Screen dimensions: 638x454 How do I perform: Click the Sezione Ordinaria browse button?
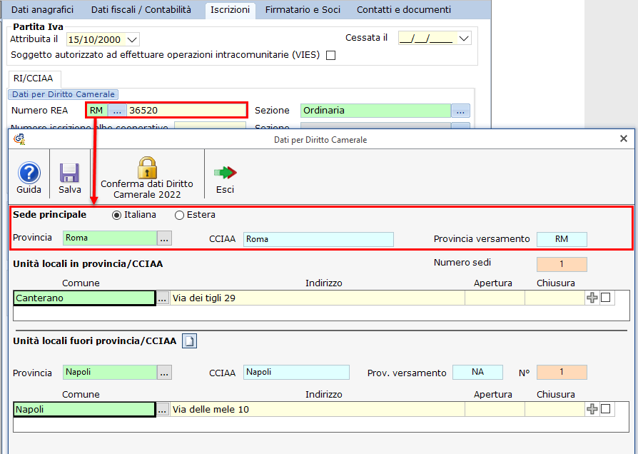(x=461, y=111)
